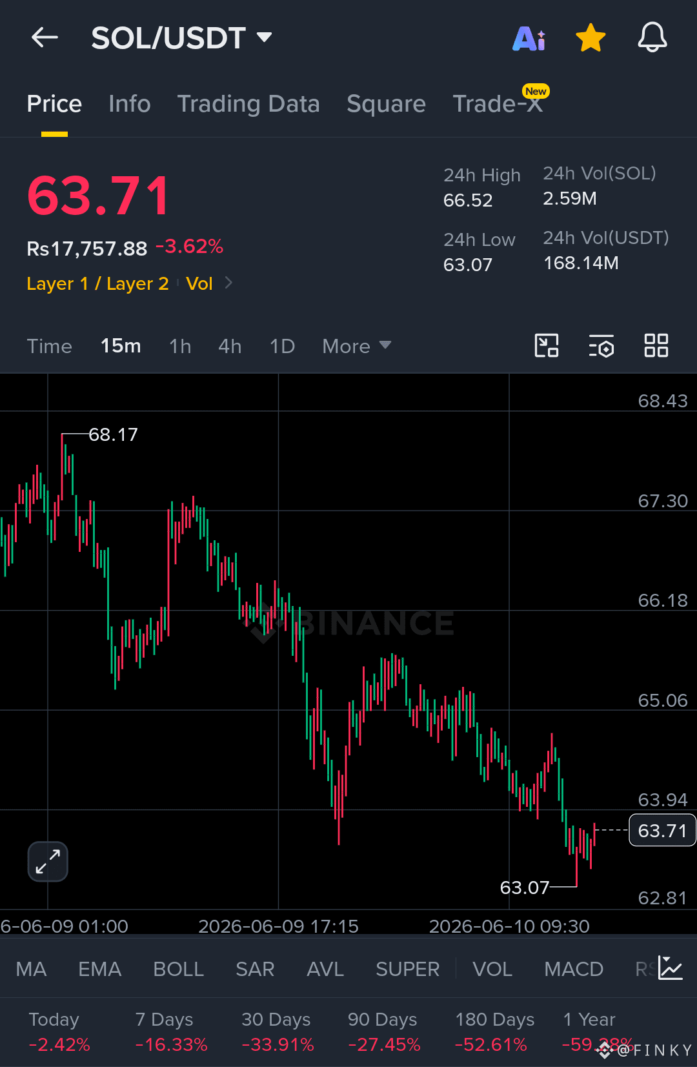The height and width of the screenshot is (1067, 697).
Task: Open the chart indicator settings icon
Action: [601, 346]
